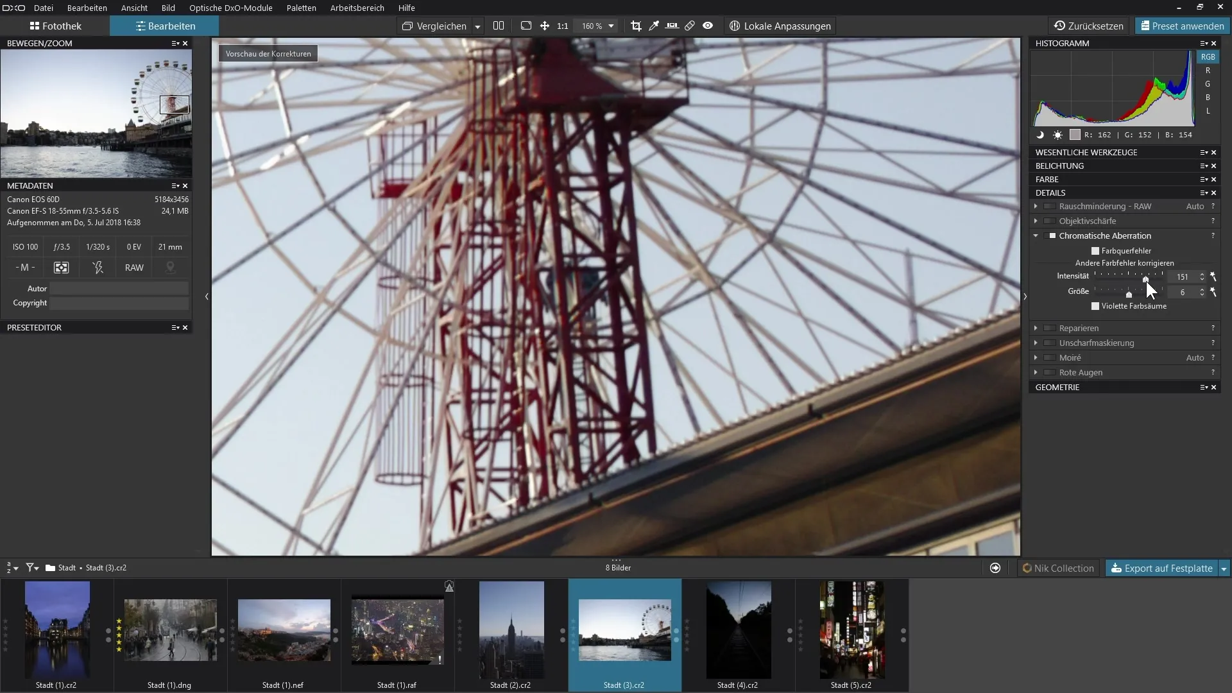1232x693 pixels.
Task: Increment the Intensität value stepper
Action: (1202, 275)
